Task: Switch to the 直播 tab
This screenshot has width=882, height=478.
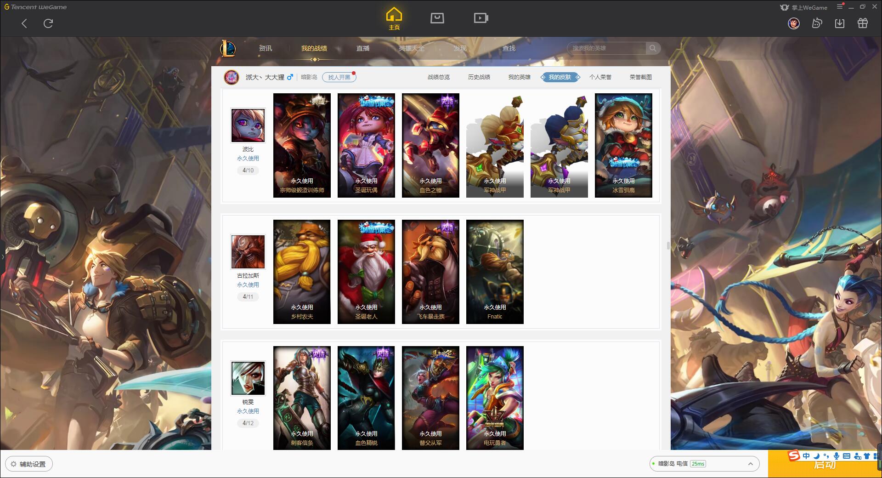Action: point(363,48)
